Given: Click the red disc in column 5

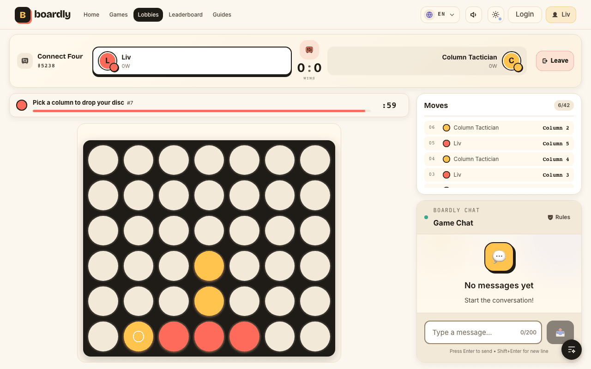Looking at the screenshot, I should (x=244, y=337).
